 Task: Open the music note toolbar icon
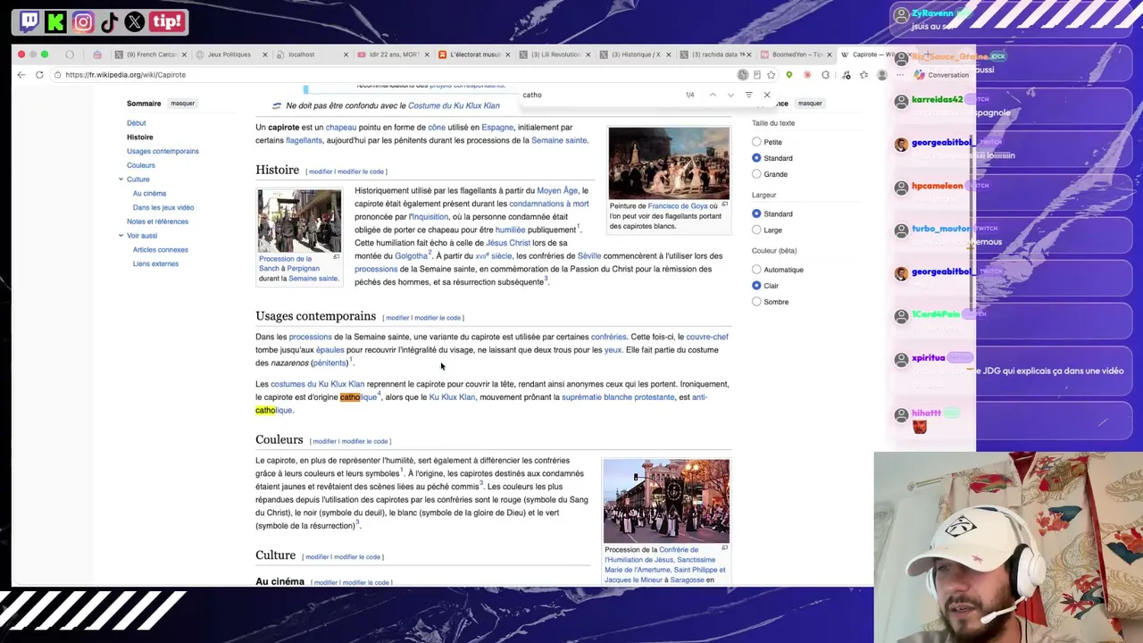tap(847, 75)
